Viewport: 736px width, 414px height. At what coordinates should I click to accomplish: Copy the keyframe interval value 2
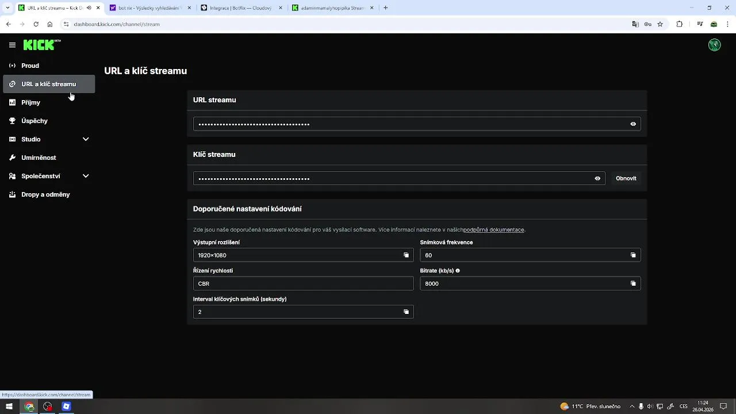coord(406,312)
